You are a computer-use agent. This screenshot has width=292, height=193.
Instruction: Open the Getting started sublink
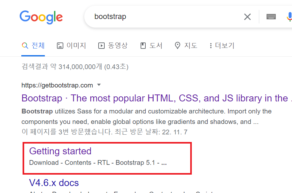[x=60, y=151]
